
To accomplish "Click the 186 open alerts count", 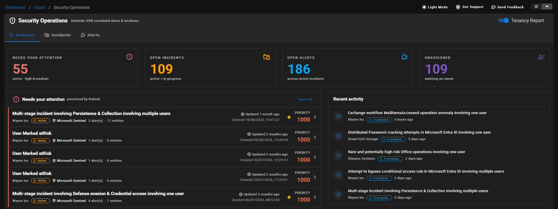I will click(x=299, y=69).
